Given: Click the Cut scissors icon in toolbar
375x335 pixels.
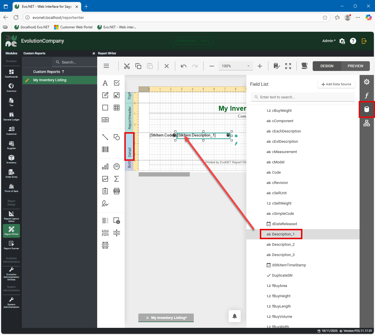Looking at the screenshot, I should point(127,66).
